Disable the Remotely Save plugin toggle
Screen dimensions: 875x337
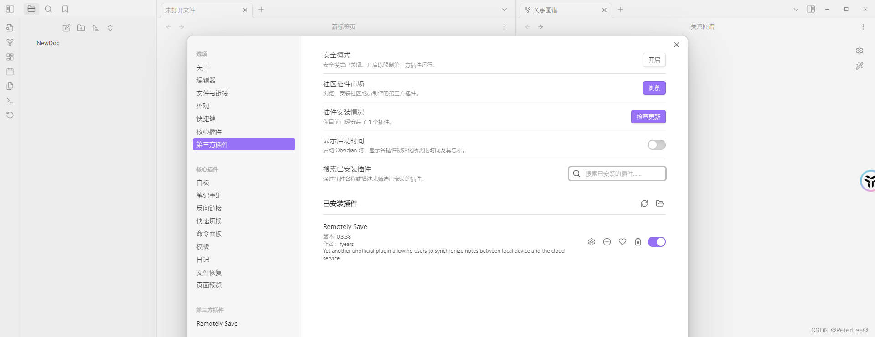(657, 242)
